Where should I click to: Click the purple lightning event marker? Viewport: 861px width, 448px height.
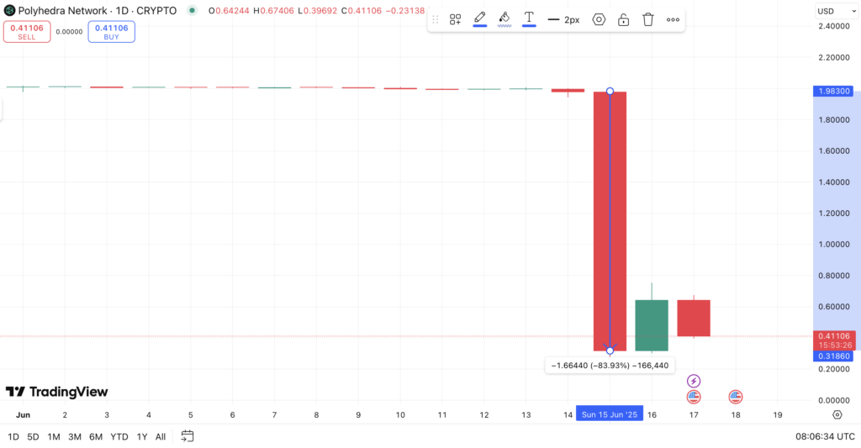694,381
